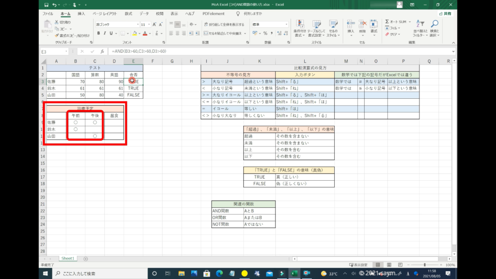The height and width of the screenshot is (279, 496).
Task: Toggle italic text formatting
Action: (x=105, y=33)
